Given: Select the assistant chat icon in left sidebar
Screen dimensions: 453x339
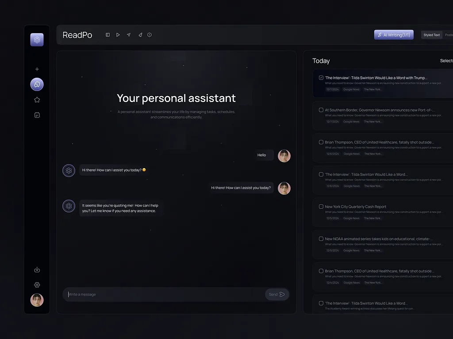Looking at the screenshot, I should coord(37,84).
